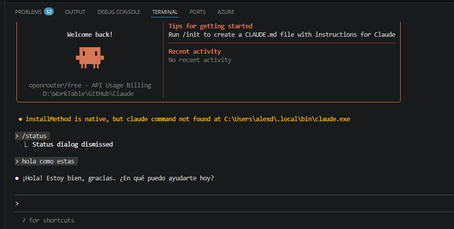Click the white bullet before the ¡Hola! response
The height and width of the screenshot is (229, 454).
tap(17, 178)
